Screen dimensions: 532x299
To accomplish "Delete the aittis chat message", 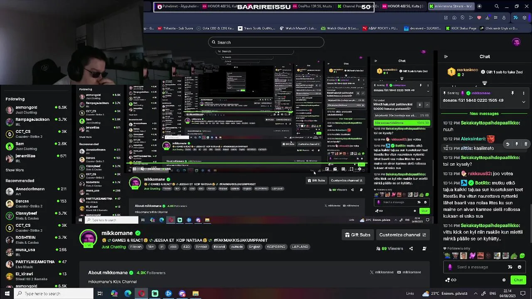I will point(526,144).
